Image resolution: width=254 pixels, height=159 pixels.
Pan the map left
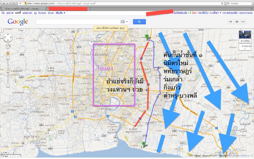[x=5, y=37]
